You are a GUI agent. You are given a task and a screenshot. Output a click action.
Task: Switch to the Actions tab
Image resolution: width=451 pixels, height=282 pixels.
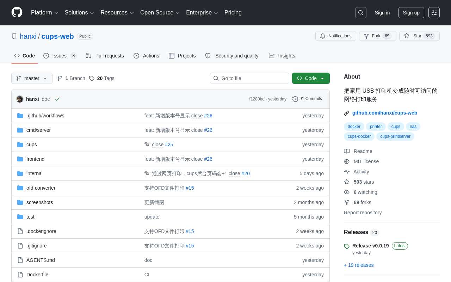[x=146, y=56]
